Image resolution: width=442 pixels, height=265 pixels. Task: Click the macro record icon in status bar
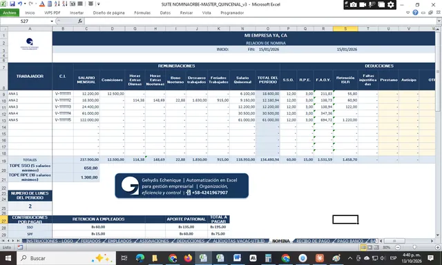(20, 248)
